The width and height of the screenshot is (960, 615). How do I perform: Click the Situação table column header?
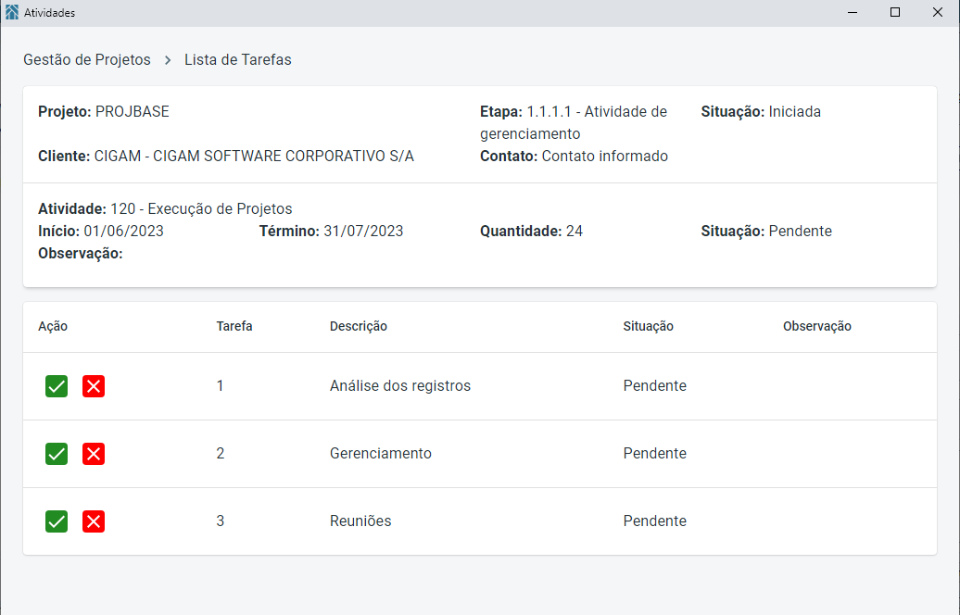coord(649,326)
